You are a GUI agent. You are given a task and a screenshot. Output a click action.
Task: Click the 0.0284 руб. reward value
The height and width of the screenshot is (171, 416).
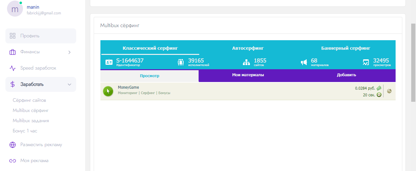[365, 88]
